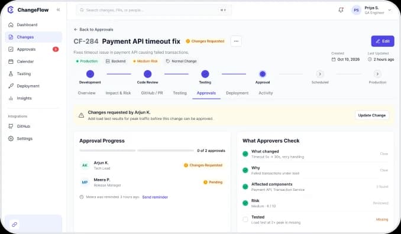Switch to the Testing tab
The height and width of the screenshot is (234, 401).
point(180,93)
